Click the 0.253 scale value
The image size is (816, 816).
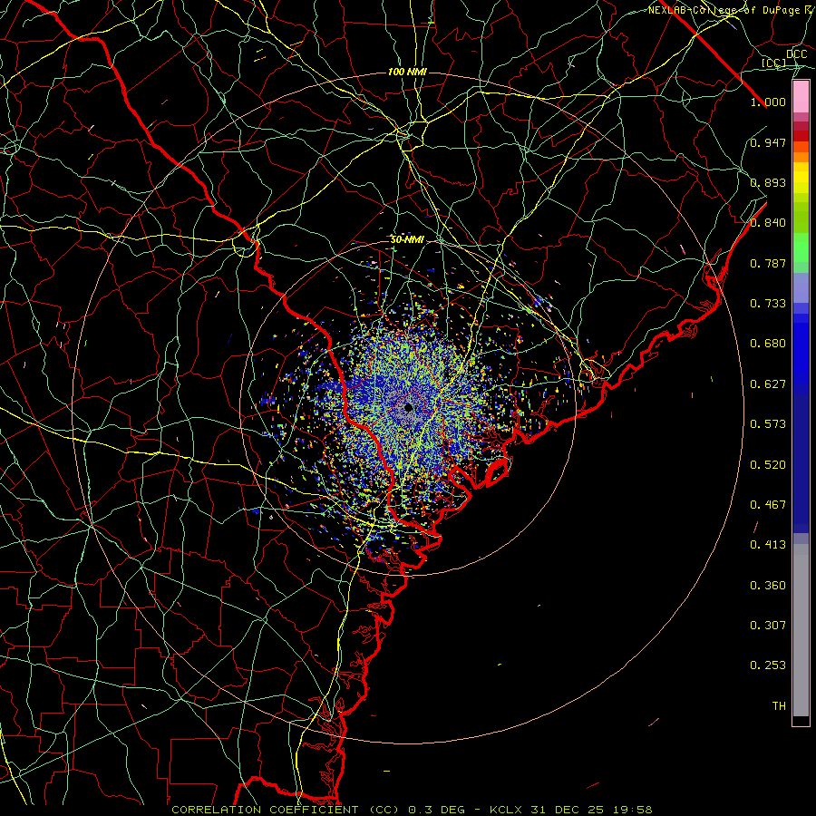click(768, 665)
